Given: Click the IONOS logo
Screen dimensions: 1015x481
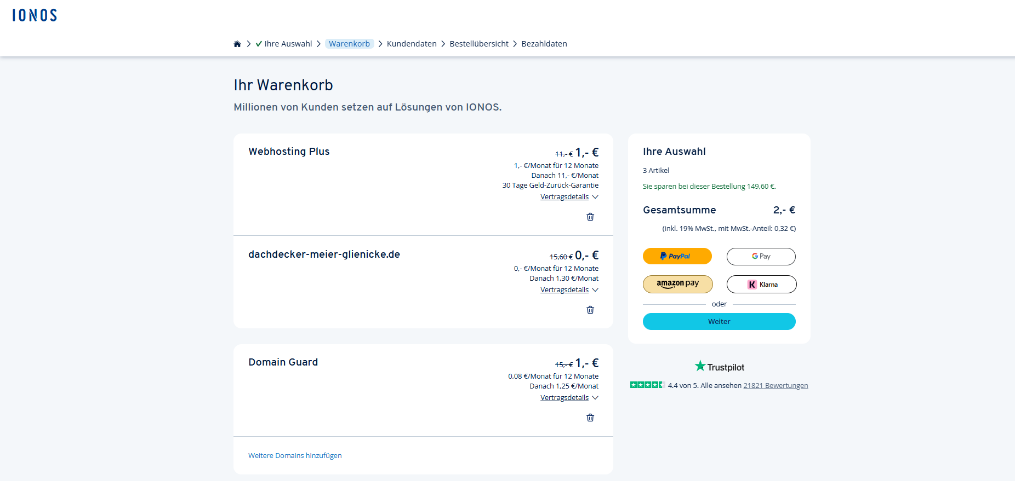Looking at the screenshot, I should pyautogui.click(x=35, y=15).
